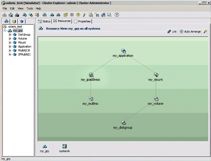Open the Tools menu
This screenshot has height=161, width=211.
point(30,8)
